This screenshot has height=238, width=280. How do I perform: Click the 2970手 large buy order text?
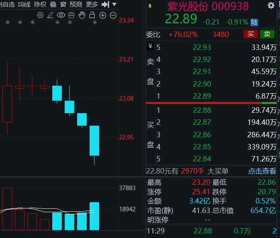pos(192,171)
